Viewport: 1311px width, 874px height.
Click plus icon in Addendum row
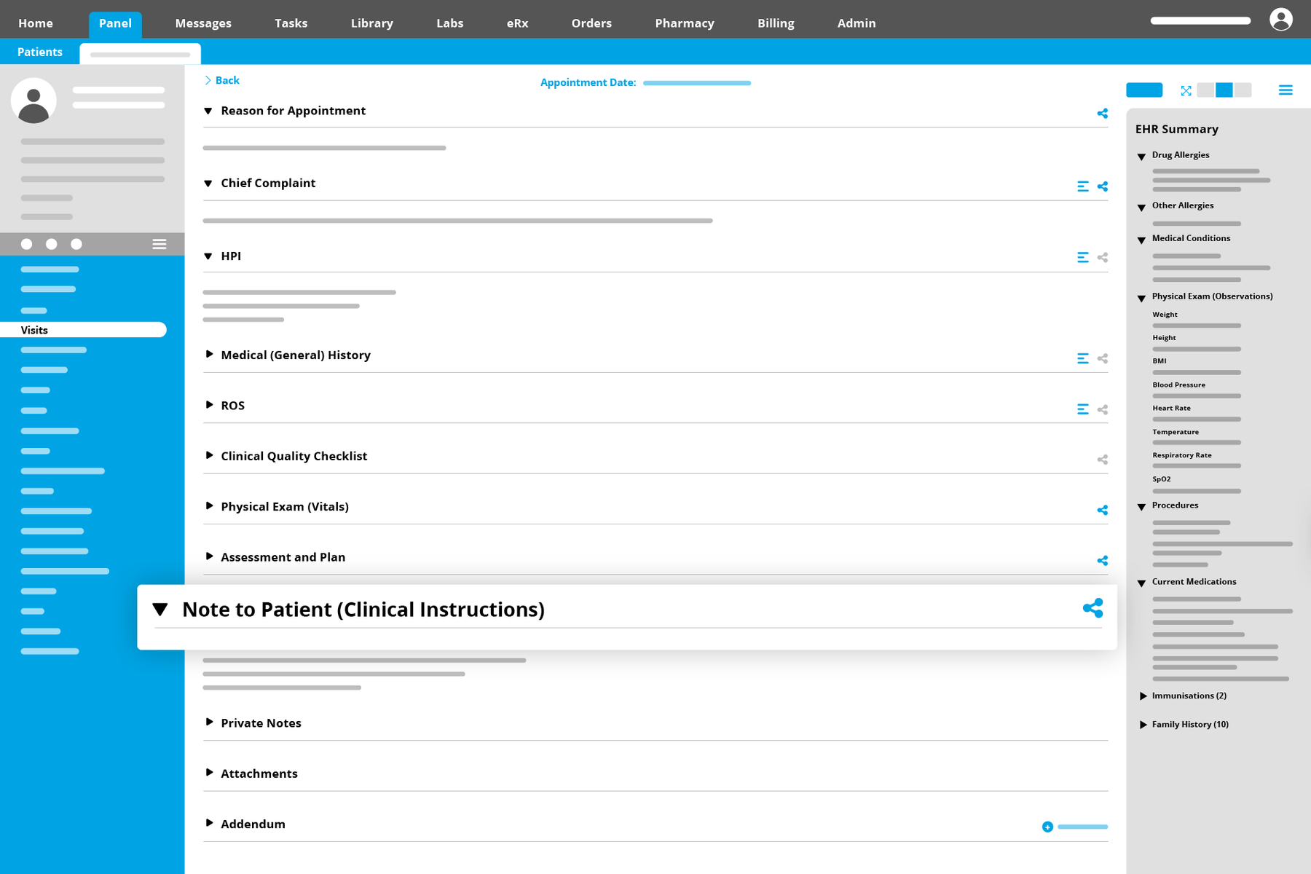tap(1047, 827)
